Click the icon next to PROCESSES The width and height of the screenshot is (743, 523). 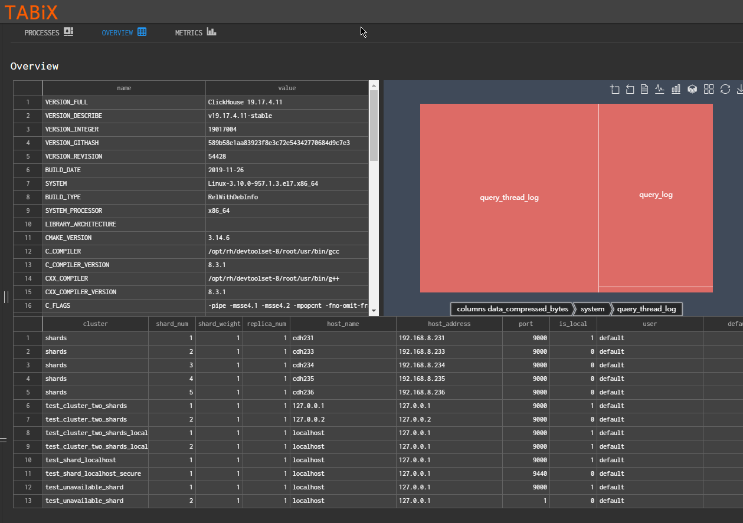click(70, 32)
